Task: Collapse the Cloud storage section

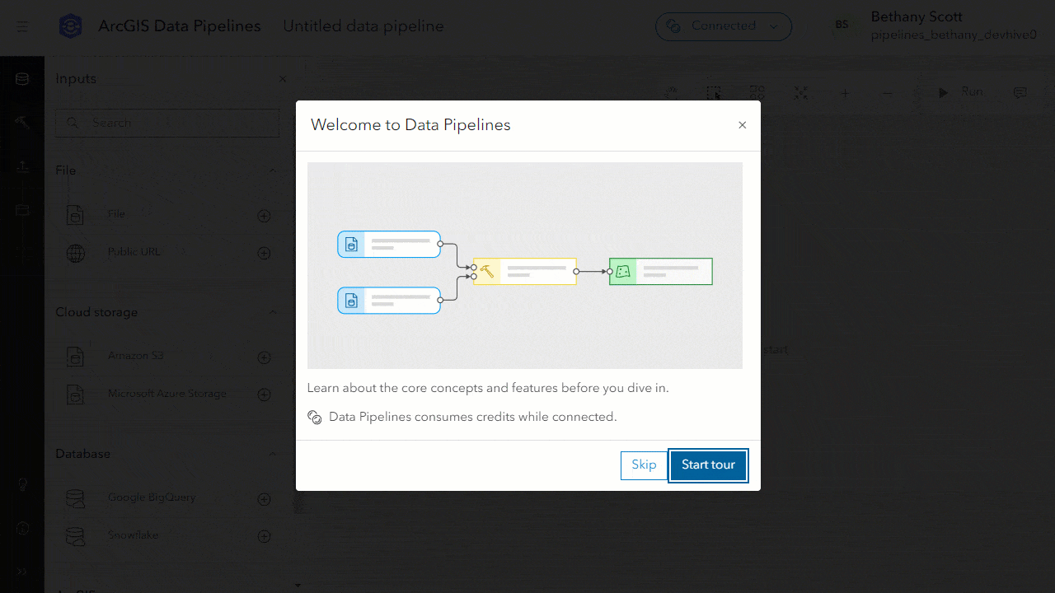Action: tap(273, 312)
